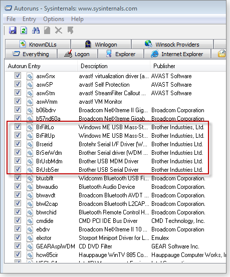The width and height of the screenshot is (230, 277).
Task: Select 'Brother USB Serial Driver' description
Action: (109, 170)
